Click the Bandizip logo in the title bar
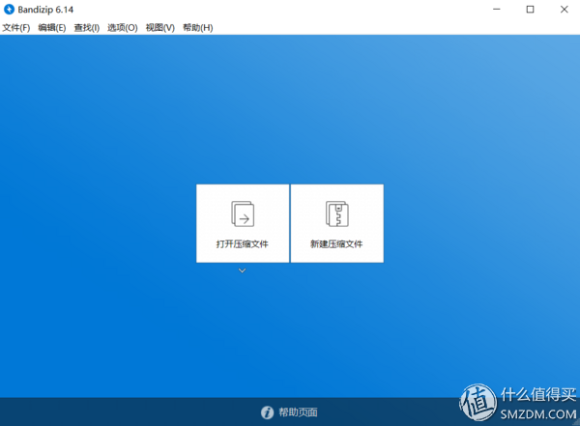The width and height of the screenshot is (580, 426). click(x=9, y=10)
